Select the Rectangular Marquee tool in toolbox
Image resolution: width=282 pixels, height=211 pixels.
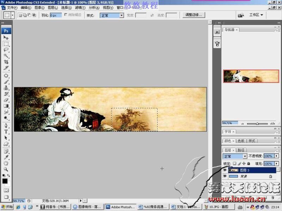point(6,44)
